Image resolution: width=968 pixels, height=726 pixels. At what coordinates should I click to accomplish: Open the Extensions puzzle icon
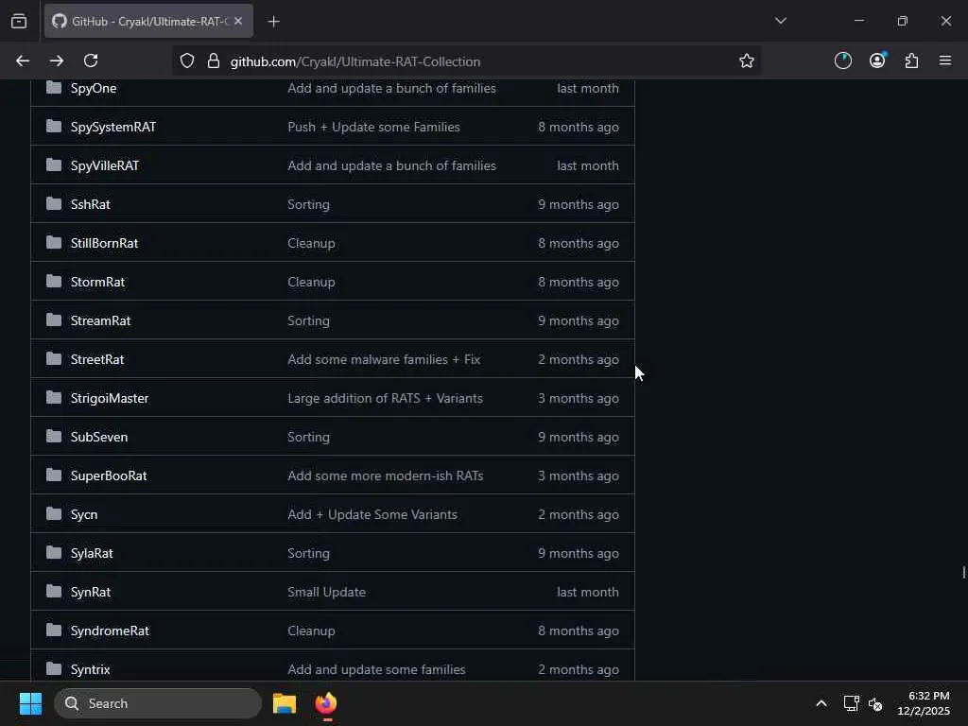(x=911, y=60)
